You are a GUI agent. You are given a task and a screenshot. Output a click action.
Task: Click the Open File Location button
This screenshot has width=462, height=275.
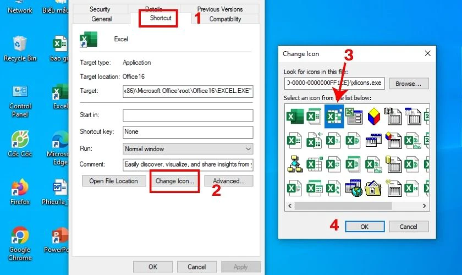tap(114, 181)
